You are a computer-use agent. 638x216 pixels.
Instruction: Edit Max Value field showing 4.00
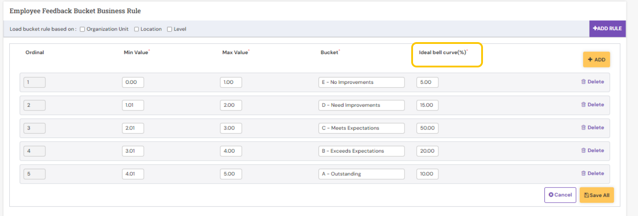point(231,151)
